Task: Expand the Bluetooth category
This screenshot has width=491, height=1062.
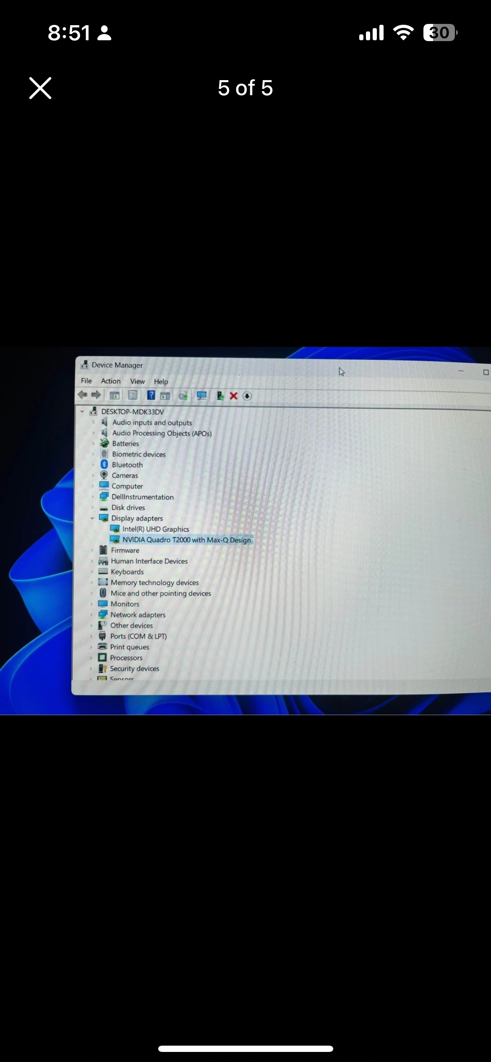Action: [93, 465]
